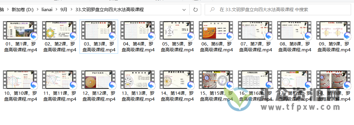Click file name 02、第2课，罗盘高级课程.mp4
Screen dimensions: 354x125
(x=60, y=47)
